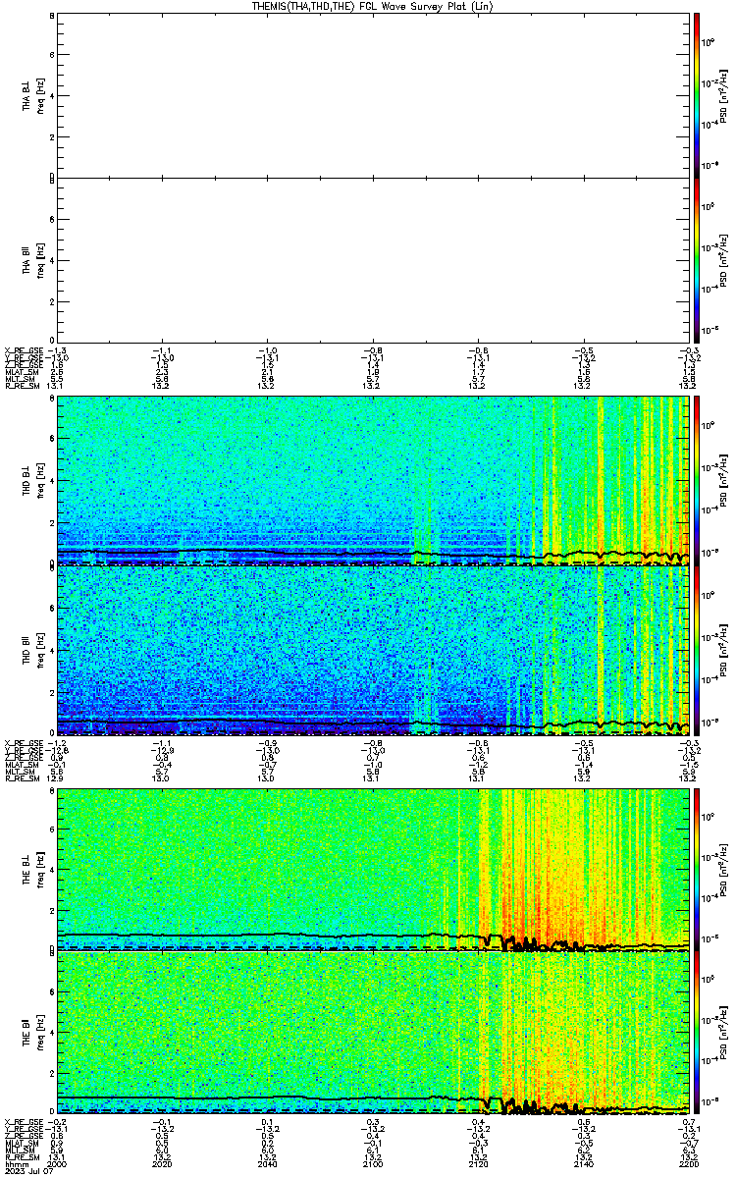The image size is (736, 1178).
Task: Click the THE BL panel color bar
Action: 697,869
